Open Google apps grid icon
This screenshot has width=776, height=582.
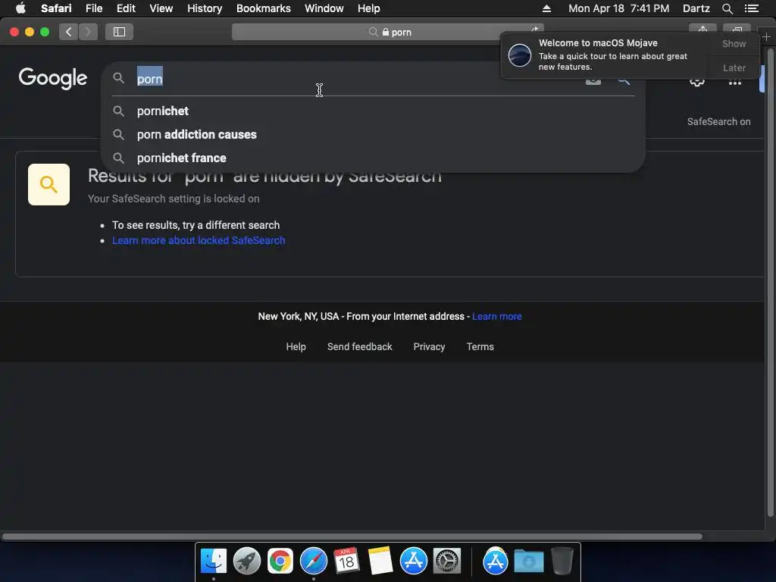point(735,83)
